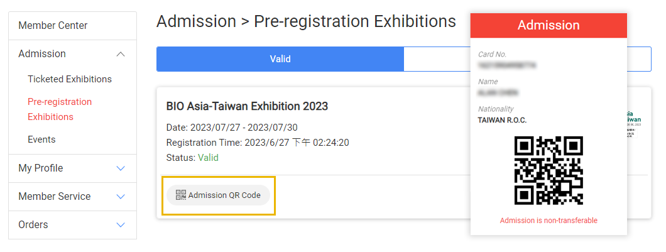Open Member Center in the sidebar
This screenshot has height=252, width=666.
click(53, 26)
